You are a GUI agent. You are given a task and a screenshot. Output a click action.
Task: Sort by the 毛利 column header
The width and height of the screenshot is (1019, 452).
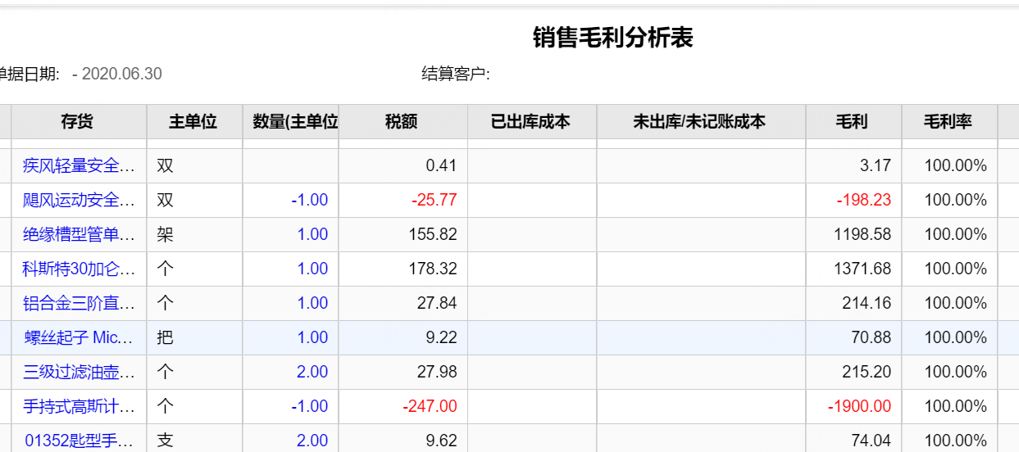pyautogui.click(x=853, y=122)
